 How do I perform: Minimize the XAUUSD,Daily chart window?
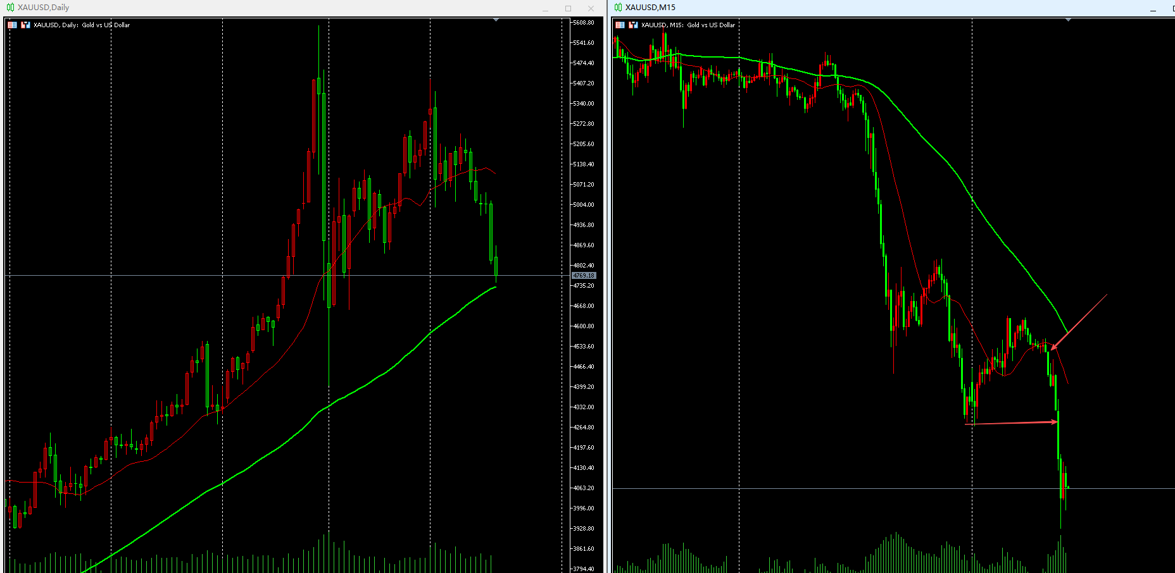(545, 8)
